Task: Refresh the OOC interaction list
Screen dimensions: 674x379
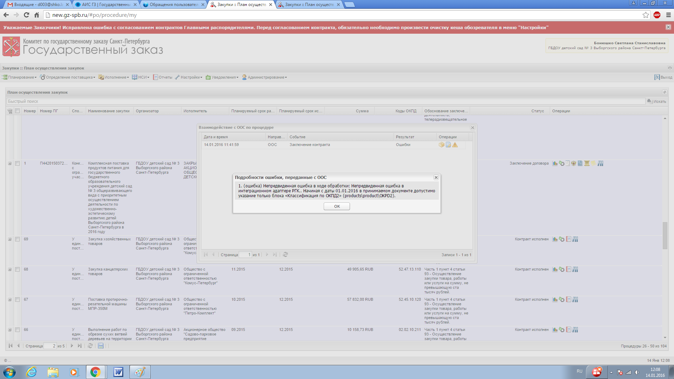Action: click(x=285, y=255)
